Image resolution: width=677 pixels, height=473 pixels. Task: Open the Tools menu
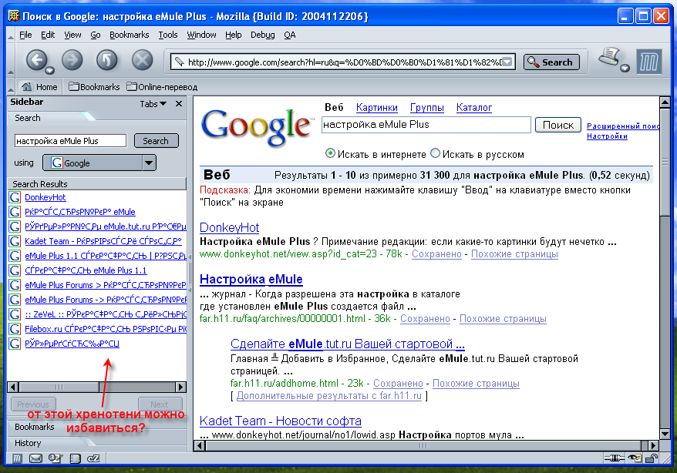[168, 35]
